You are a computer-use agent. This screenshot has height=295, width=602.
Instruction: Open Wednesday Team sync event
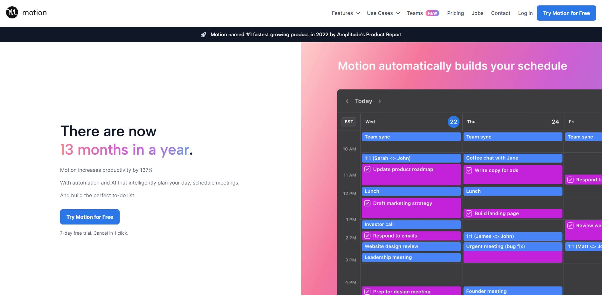[411, 137]
